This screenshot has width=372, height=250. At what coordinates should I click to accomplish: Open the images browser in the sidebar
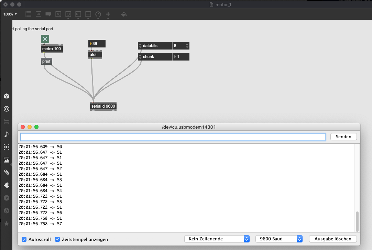(x=7, y=160)
